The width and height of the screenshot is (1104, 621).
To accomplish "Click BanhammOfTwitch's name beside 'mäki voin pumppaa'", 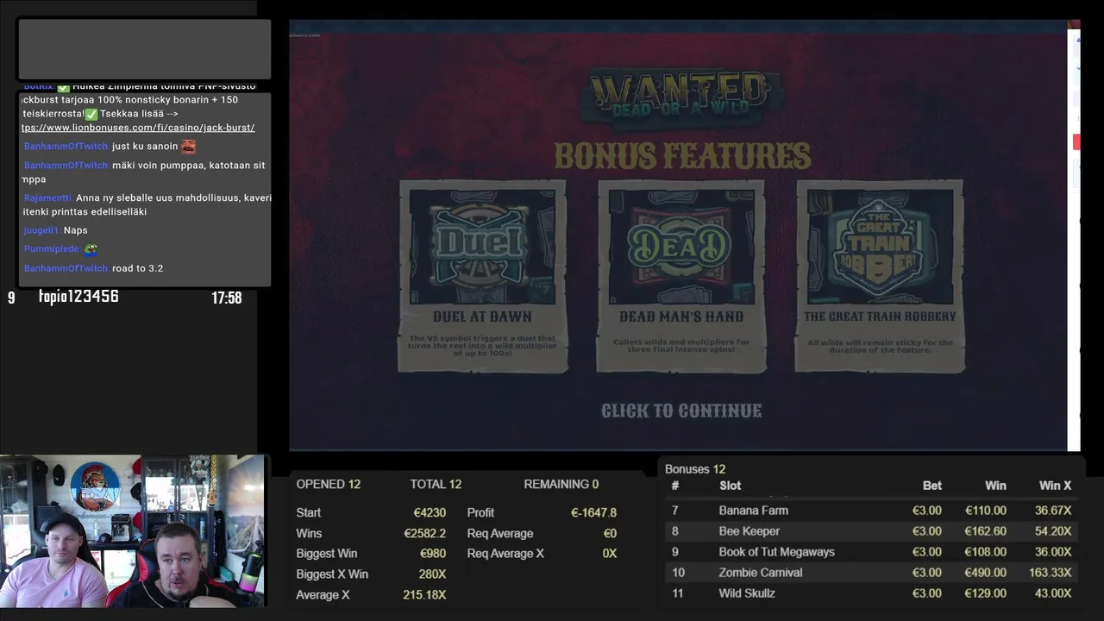I will 66,166.
